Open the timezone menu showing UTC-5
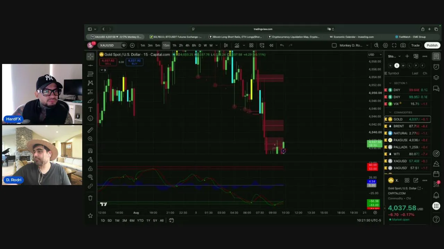444x249 pixels. [x=369, y=220]
